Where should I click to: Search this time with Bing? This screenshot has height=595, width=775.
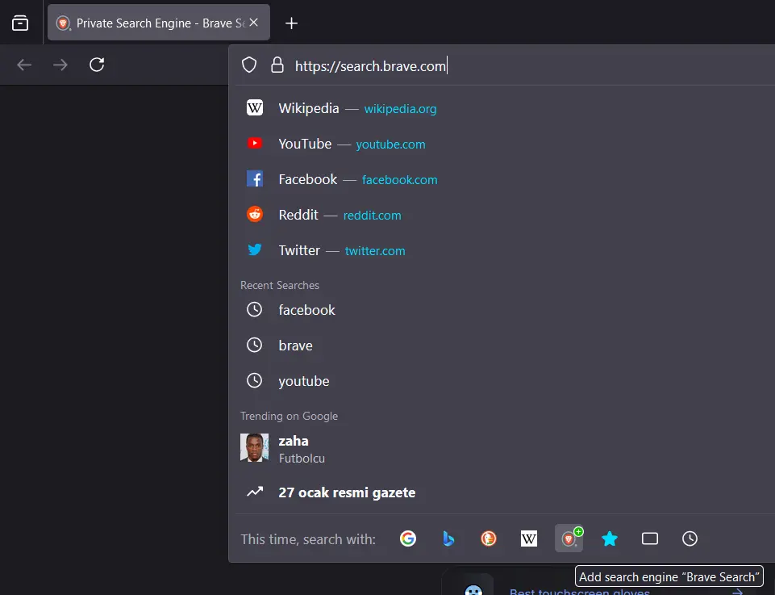(448, 538)
